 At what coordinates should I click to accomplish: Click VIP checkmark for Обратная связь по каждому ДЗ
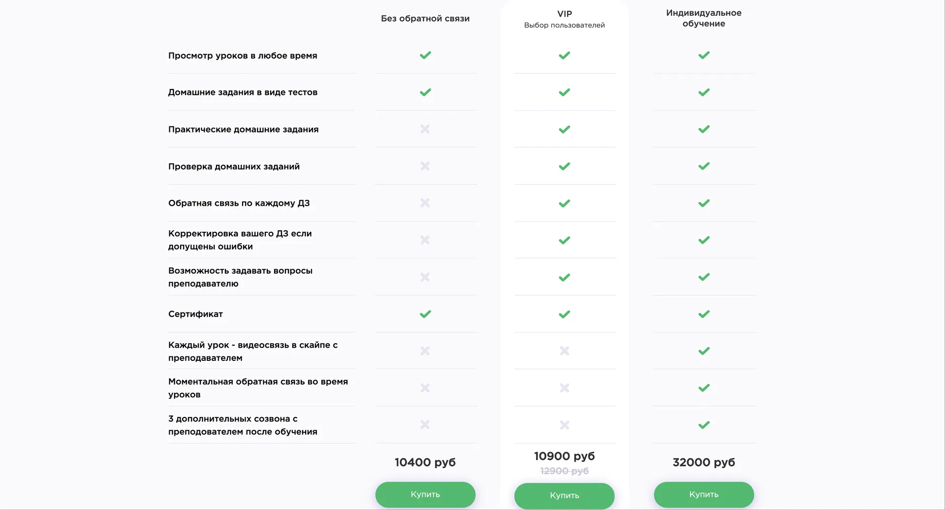point(565,203)
